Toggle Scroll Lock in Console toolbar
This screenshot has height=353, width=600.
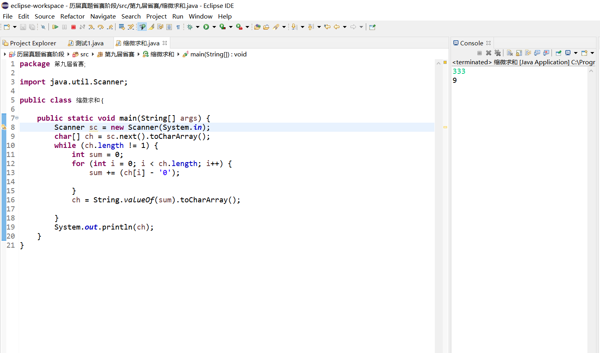(519, 53)
